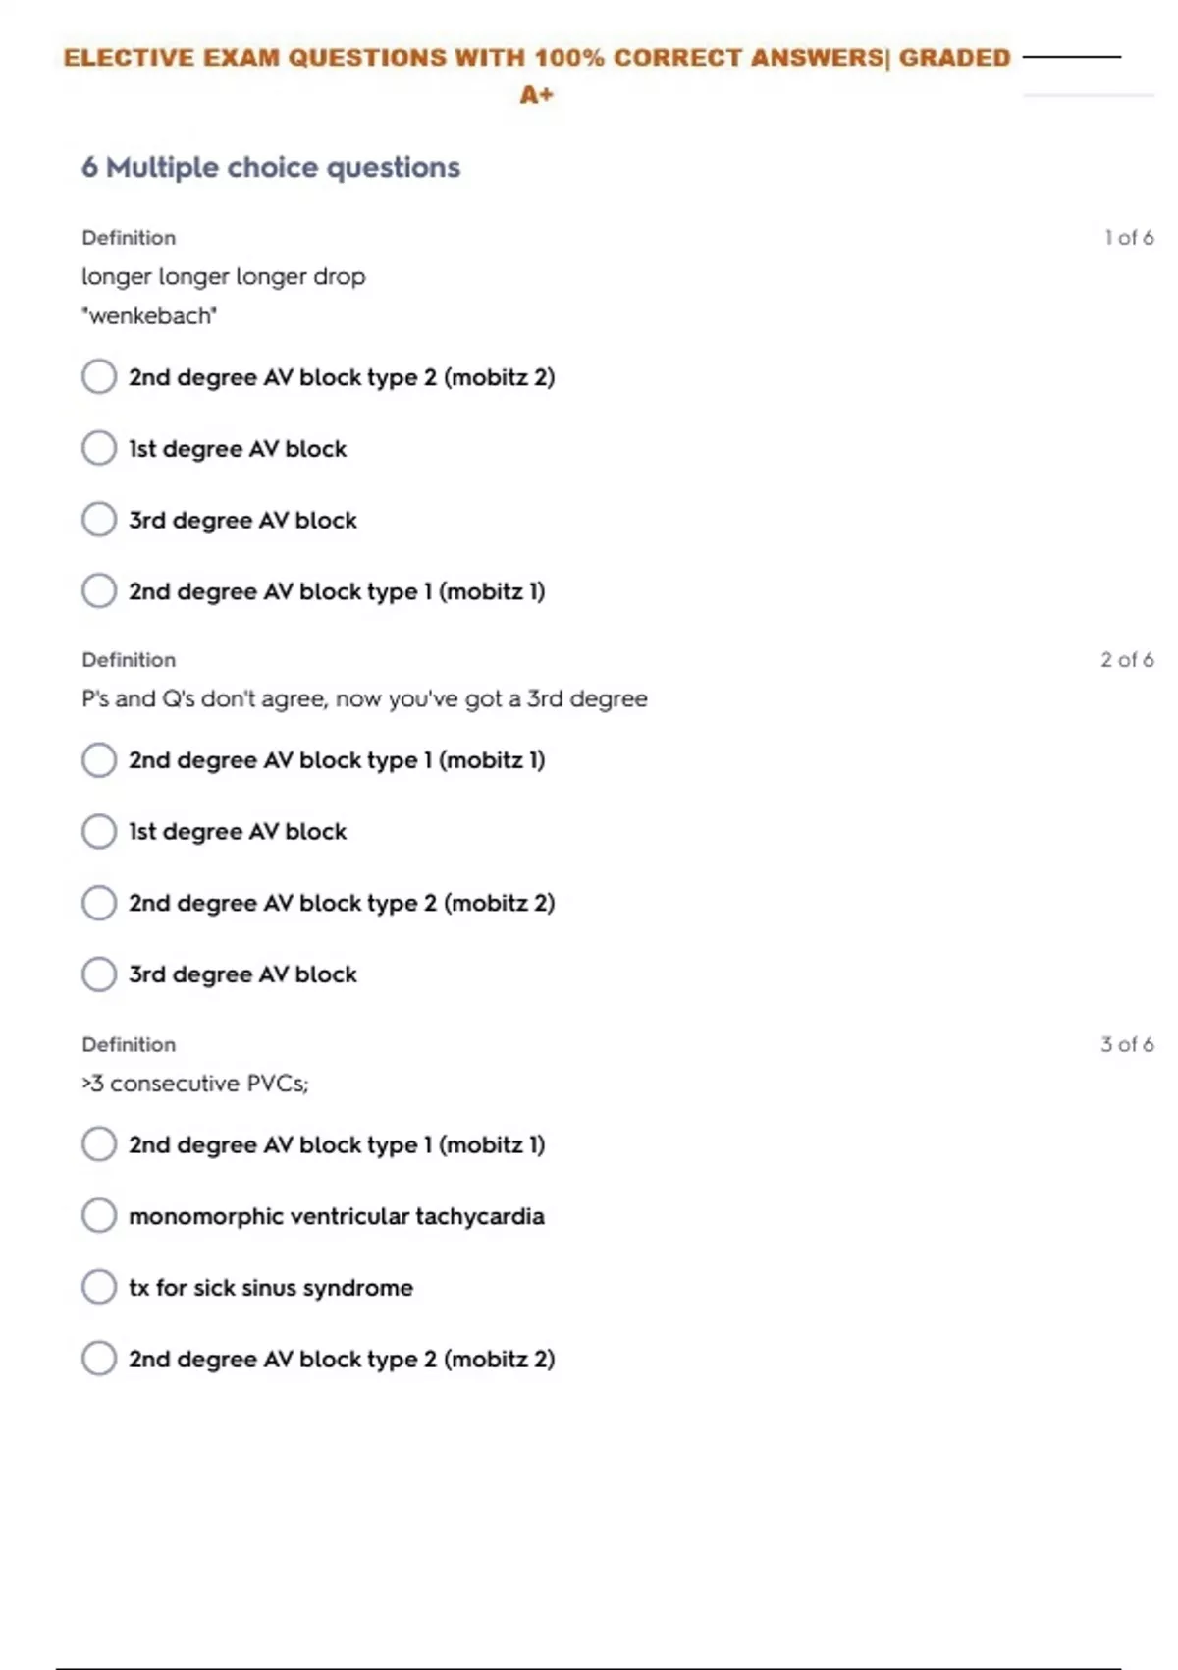Click the 'longer longer longer drop' definition text
The height and width of the screenshot is (1670, 1178).
coord(224,277)
